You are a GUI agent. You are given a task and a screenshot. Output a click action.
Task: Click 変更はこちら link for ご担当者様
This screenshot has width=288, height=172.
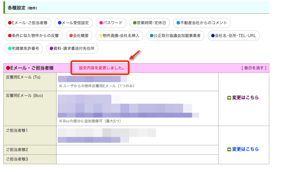tap(245, 149)
